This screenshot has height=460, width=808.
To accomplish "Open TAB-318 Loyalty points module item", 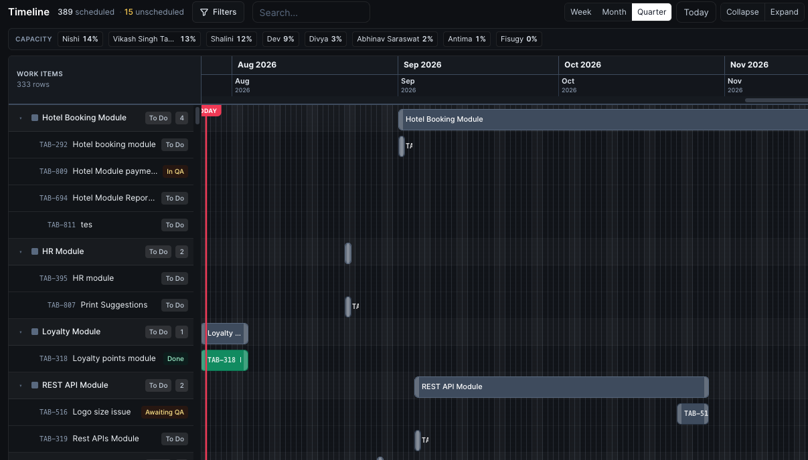I will pyautogui.click(x=101, y=358).
